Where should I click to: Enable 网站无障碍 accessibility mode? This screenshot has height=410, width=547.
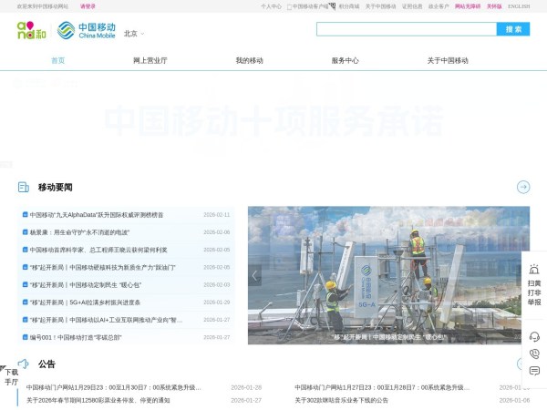point(467,6)
